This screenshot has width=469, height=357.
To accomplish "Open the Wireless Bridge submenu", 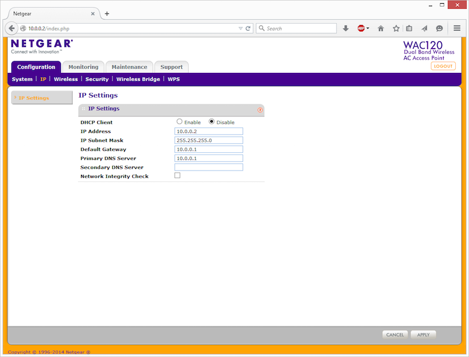I will pyautogui.click(x=138, y=79).
